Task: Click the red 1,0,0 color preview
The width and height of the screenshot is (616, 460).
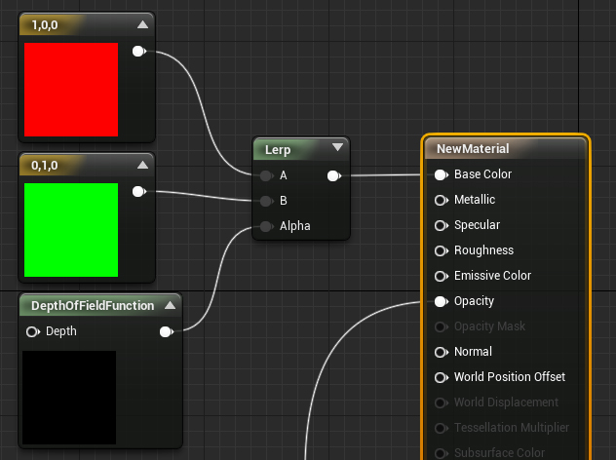Action: tap(71, 90)
